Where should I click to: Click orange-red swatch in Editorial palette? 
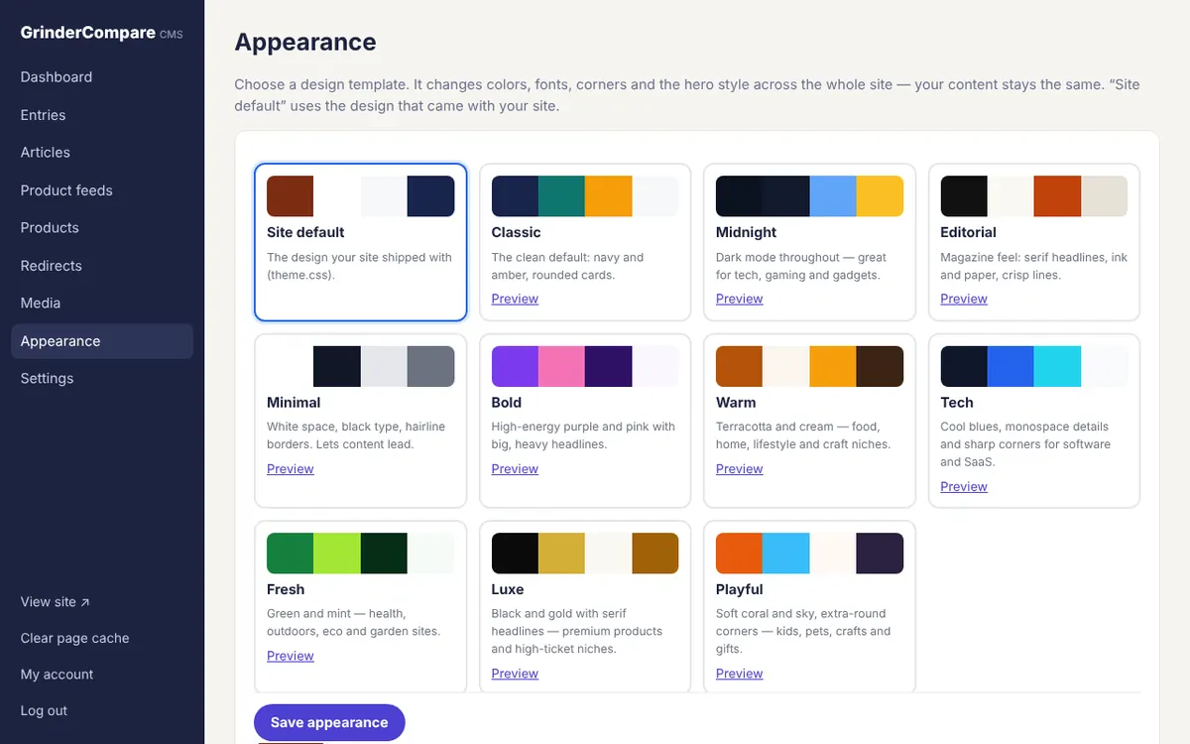(1057, 196)
